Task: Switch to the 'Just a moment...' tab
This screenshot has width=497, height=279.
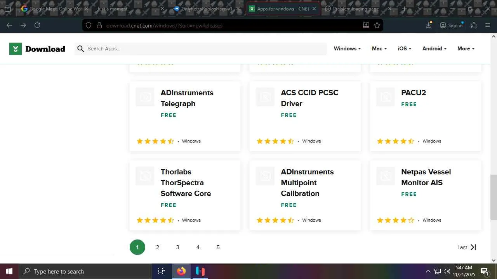Action: [130, 9]
